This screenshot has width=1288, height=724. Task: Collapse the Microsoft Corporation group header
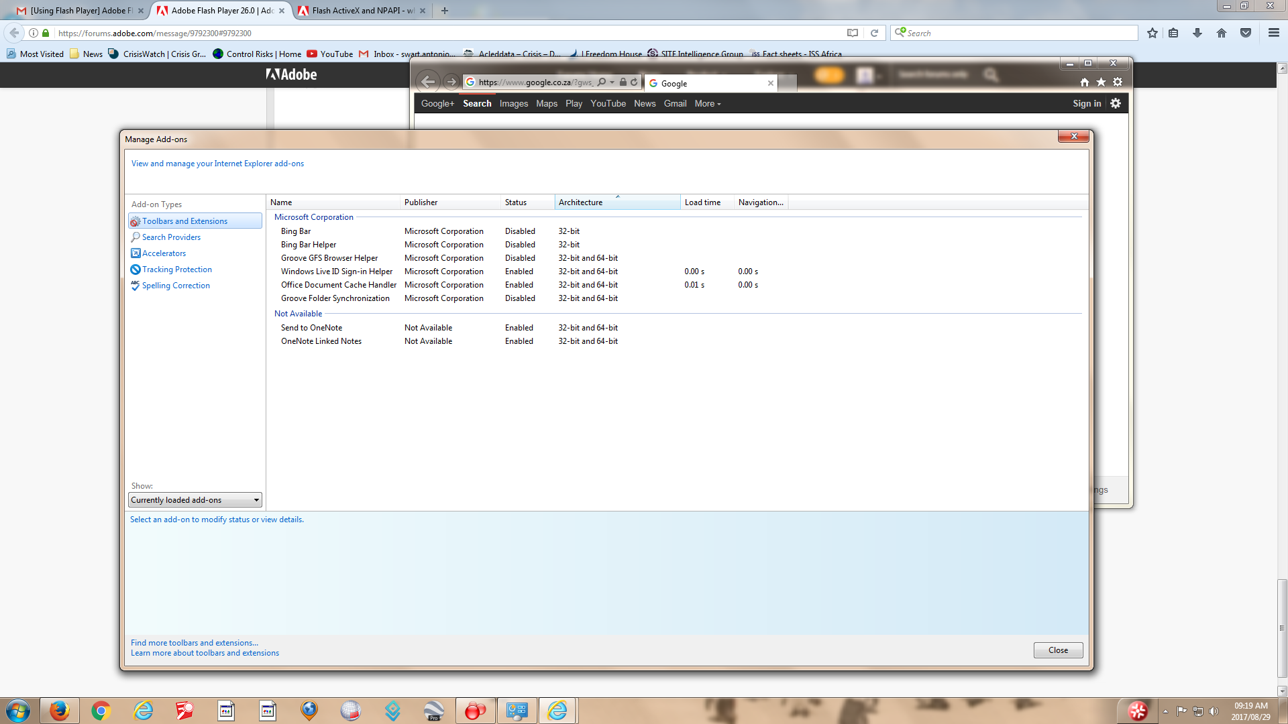point(313,217)
